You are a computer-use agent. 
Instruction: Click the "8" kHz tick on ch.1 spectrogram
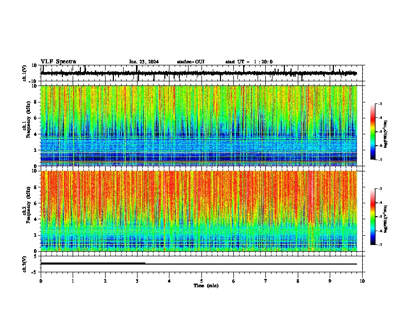(36, 102)
